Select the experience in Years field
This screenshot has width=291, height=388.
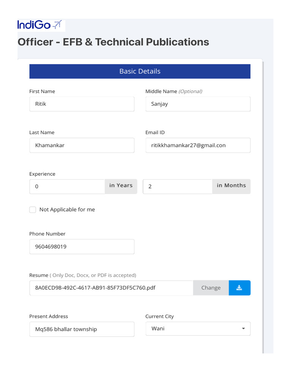click(67, 186)
